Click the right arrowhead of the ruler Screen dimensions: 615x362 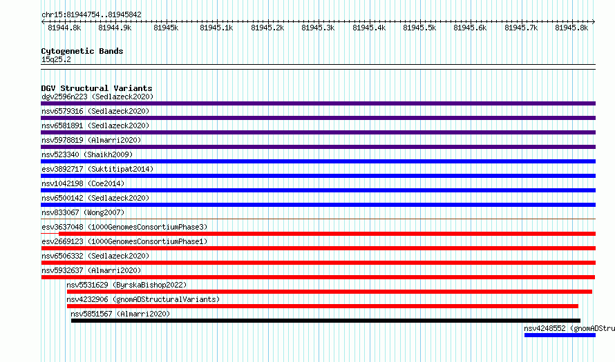[x=594, y=22]
